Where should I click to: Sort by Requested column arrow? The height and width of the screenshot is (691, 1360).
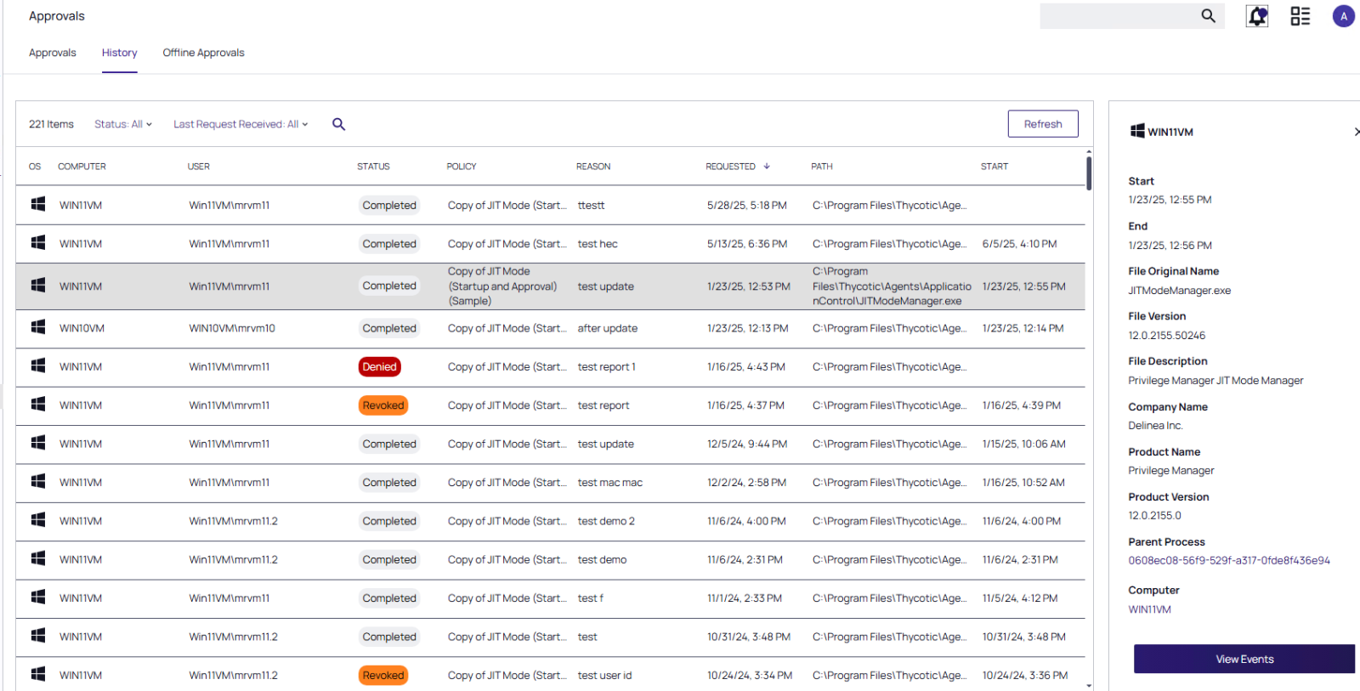(x=767, y=167)
